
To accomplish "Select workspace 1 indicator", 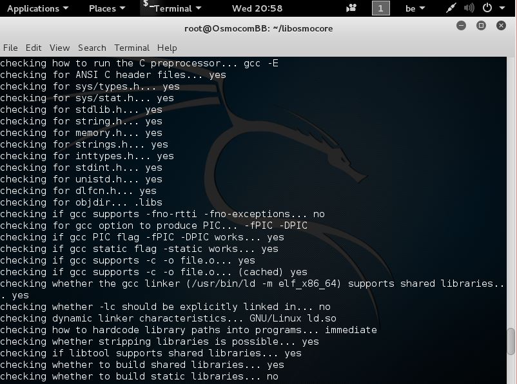I will 380,8.
